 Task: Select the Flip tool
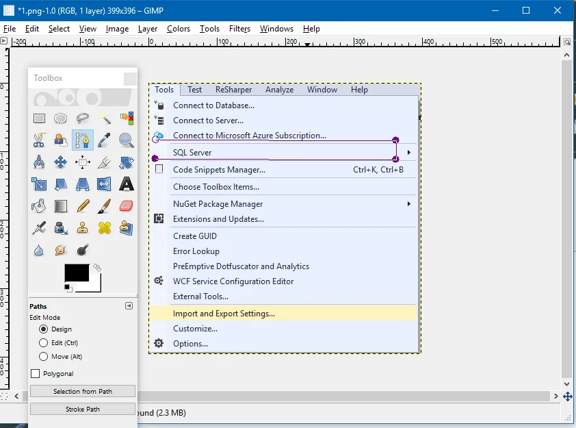pyautogui.click(x=105, y=184)
